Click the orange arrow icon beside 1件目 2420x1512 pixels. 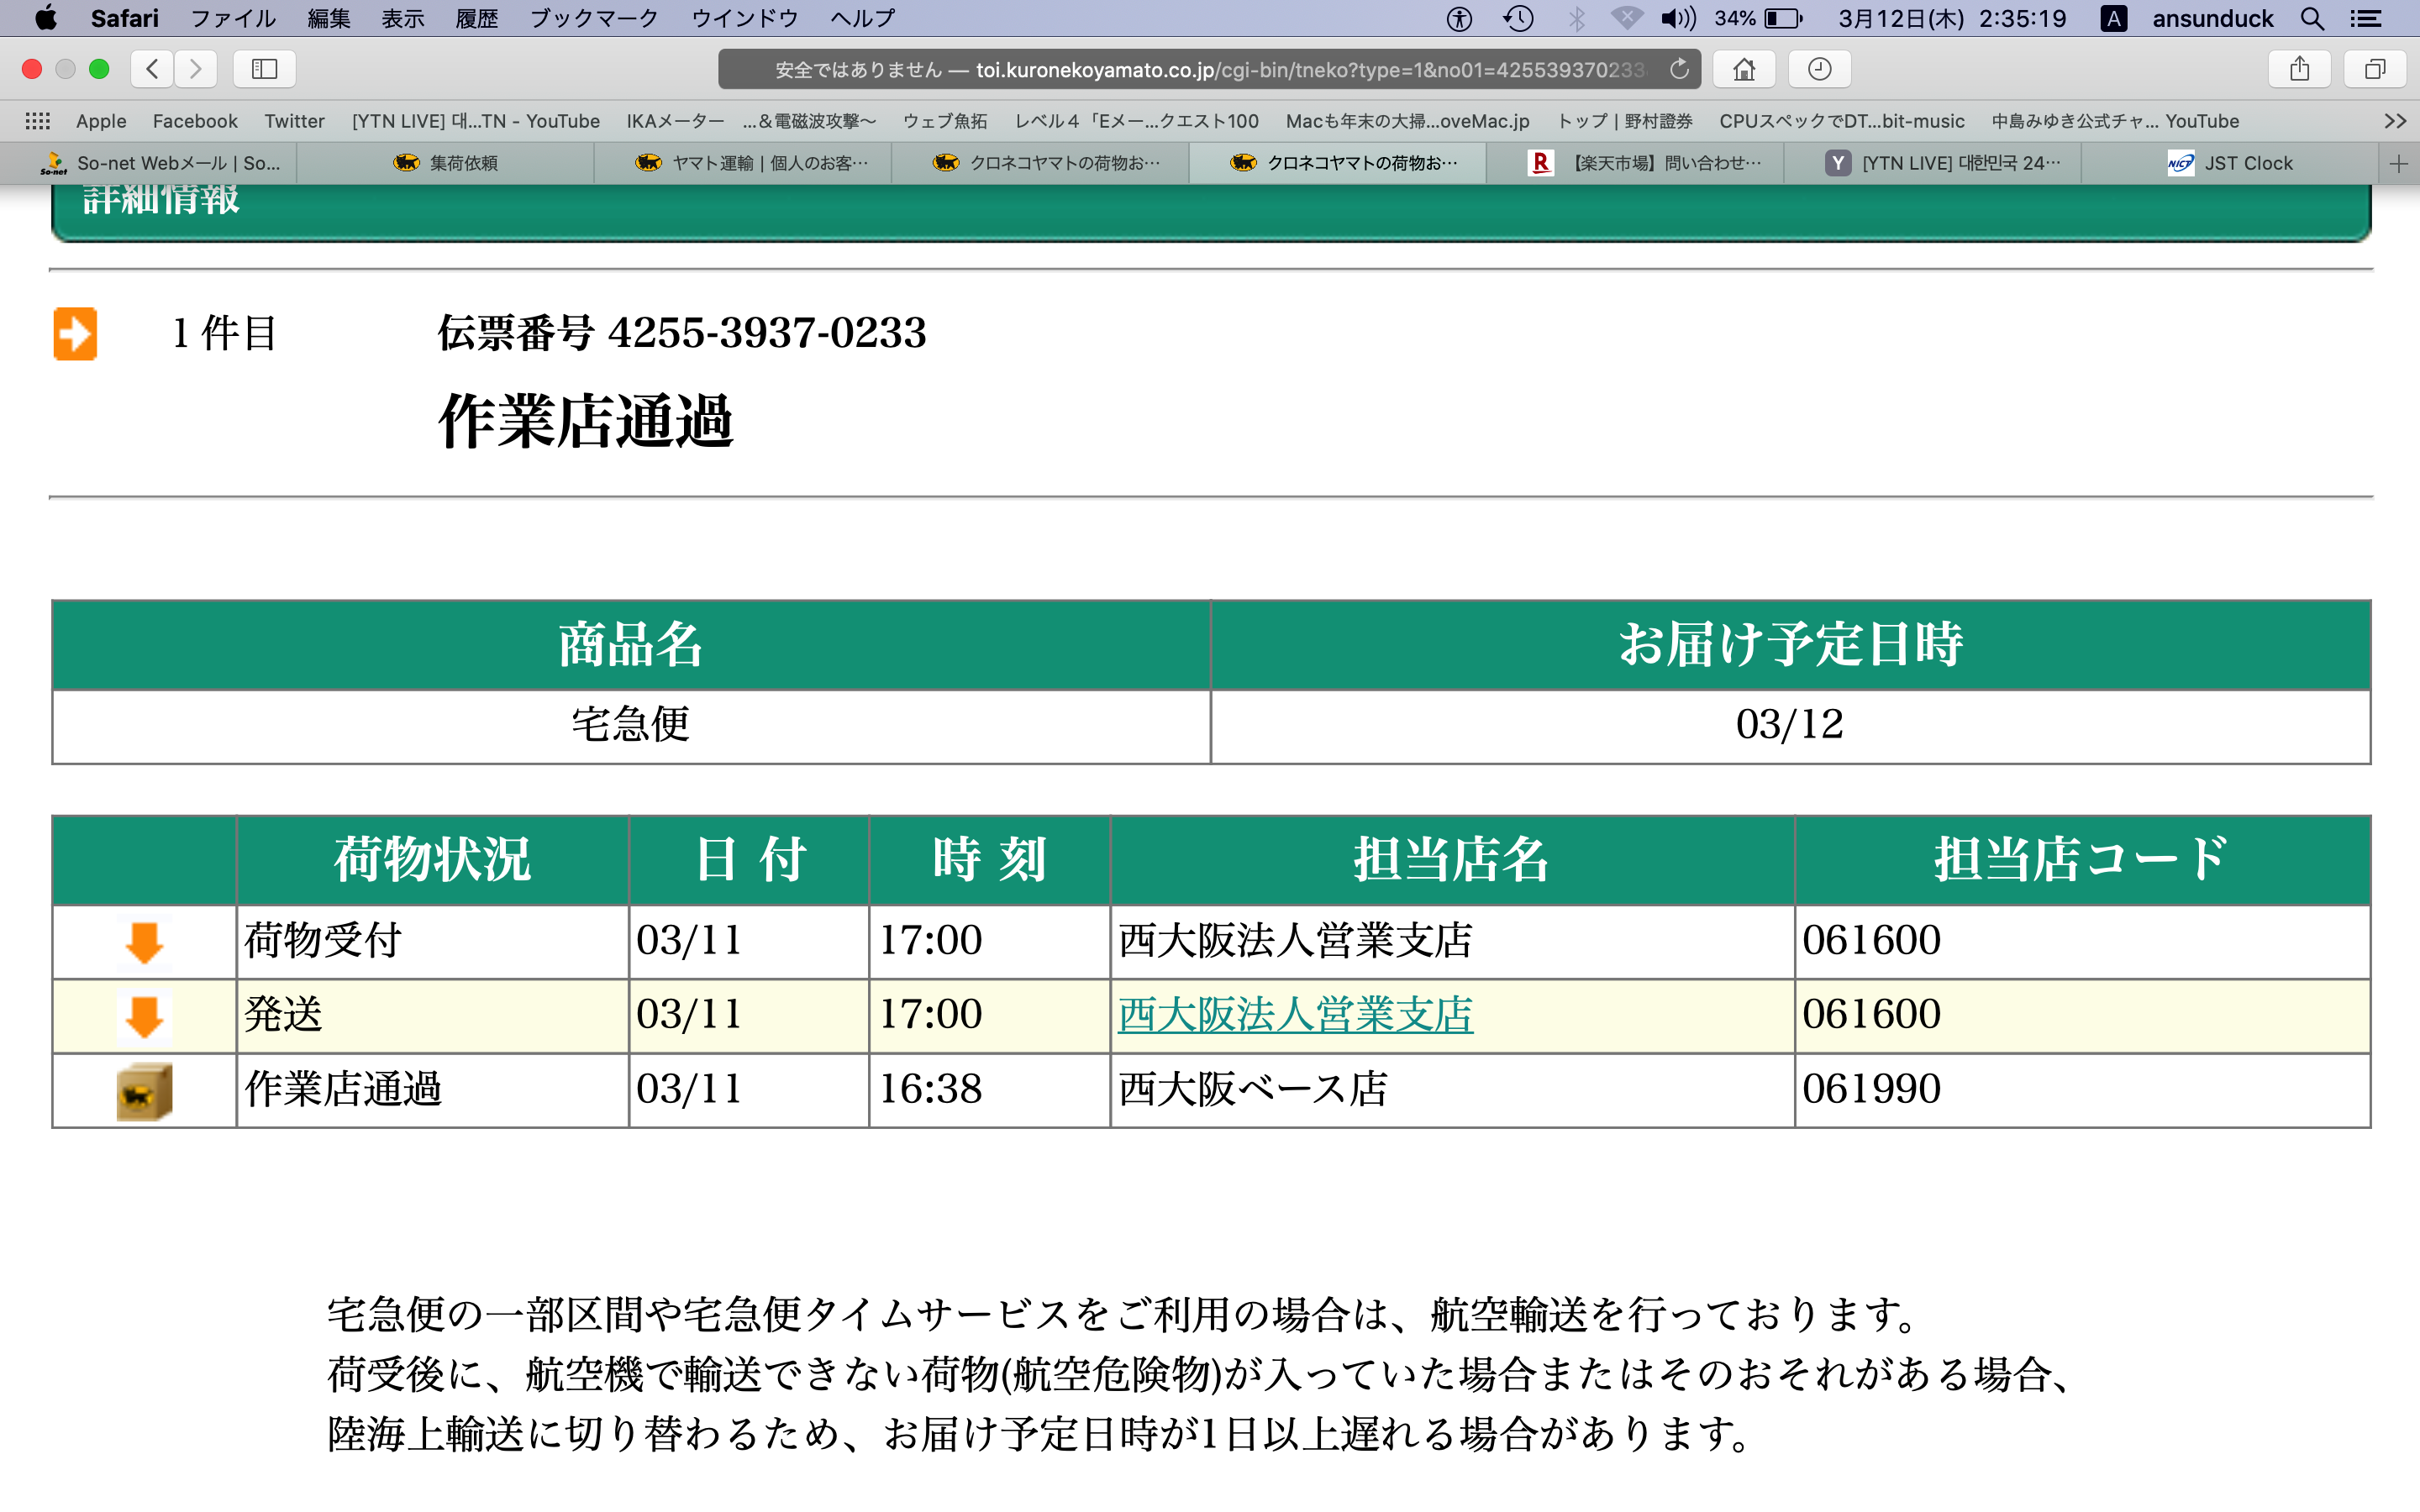[x=75, y=333]
